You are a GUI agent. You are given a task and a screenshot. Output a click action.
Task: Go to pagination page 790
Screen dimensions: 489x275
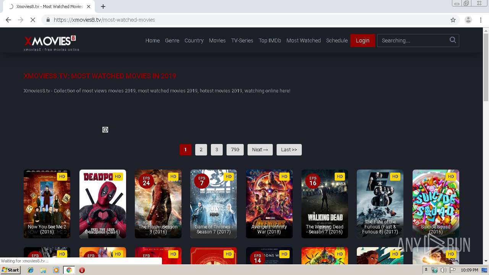click(235, 150)
